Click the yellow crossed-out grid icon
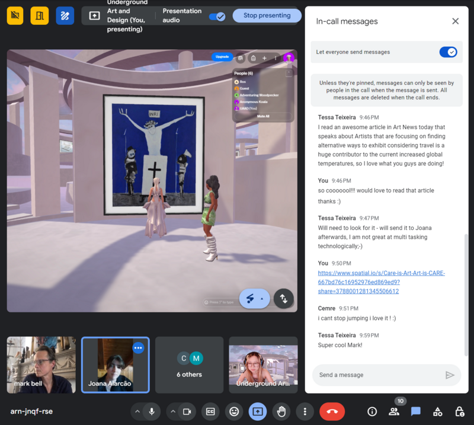 coord(15,15)
